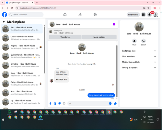Image resolution: width=162 pixels, height=130 pixels.
Task: Focus the Search Facebook field
Action: click(x=26, y=15)
